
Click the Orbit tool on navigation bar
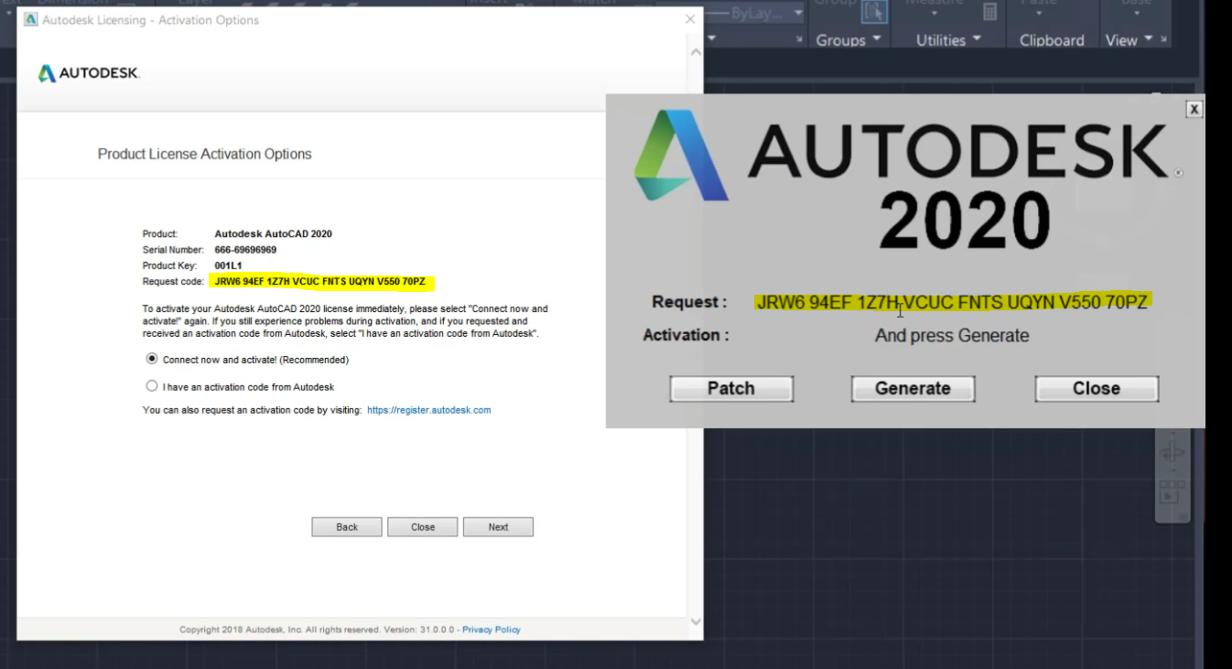[x=1173, y=452]
